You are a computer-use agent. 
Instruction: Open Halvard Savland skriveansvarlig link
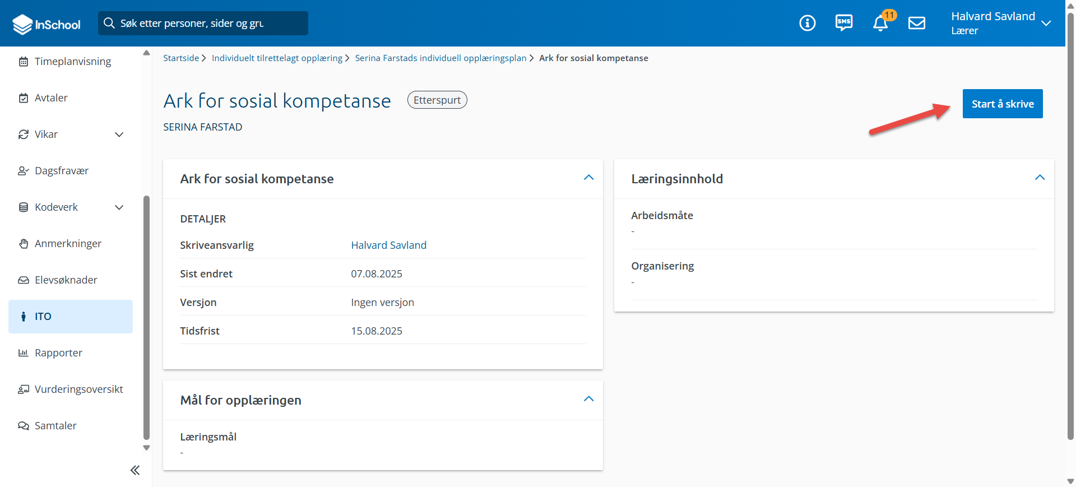(388, 245)
